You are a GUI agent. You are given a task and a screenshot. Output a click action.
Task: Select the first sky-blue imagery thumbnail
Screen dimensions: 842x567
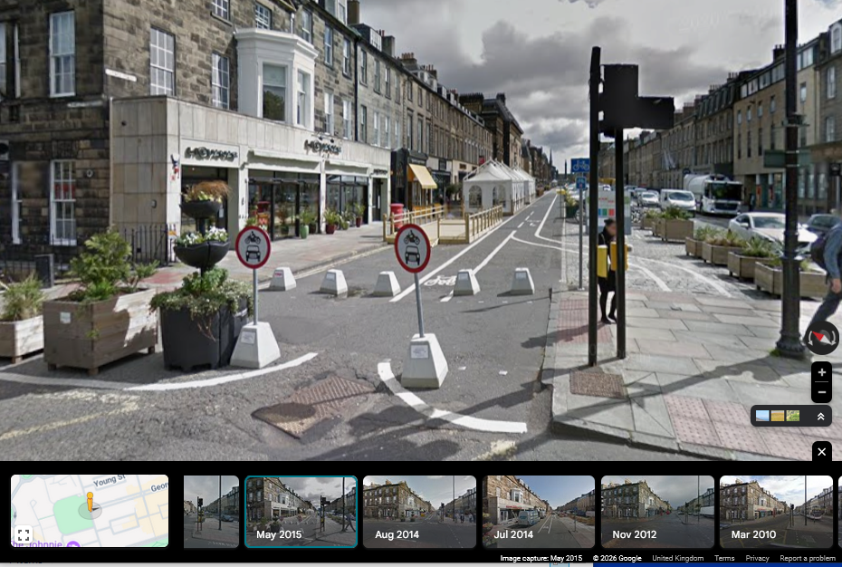[x=762, y=416]
